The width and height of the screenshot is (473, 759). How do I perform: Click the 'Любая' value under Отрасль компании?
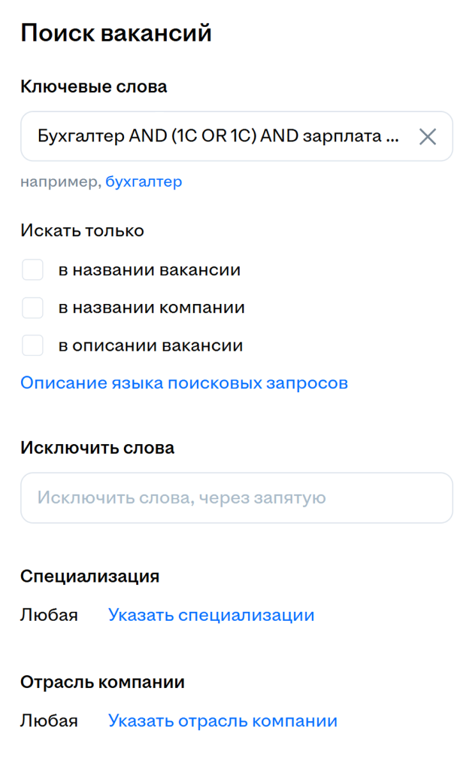pyautogui.click(x=49, y=721)
